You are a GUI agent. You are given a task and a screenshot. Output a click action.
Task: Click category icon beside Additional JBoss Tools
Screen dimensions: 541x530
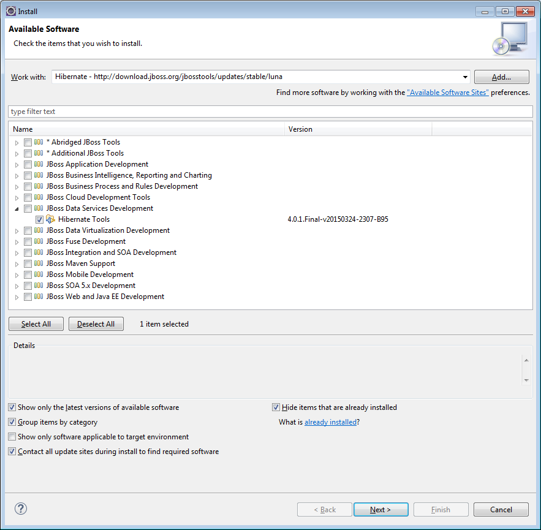39,153
